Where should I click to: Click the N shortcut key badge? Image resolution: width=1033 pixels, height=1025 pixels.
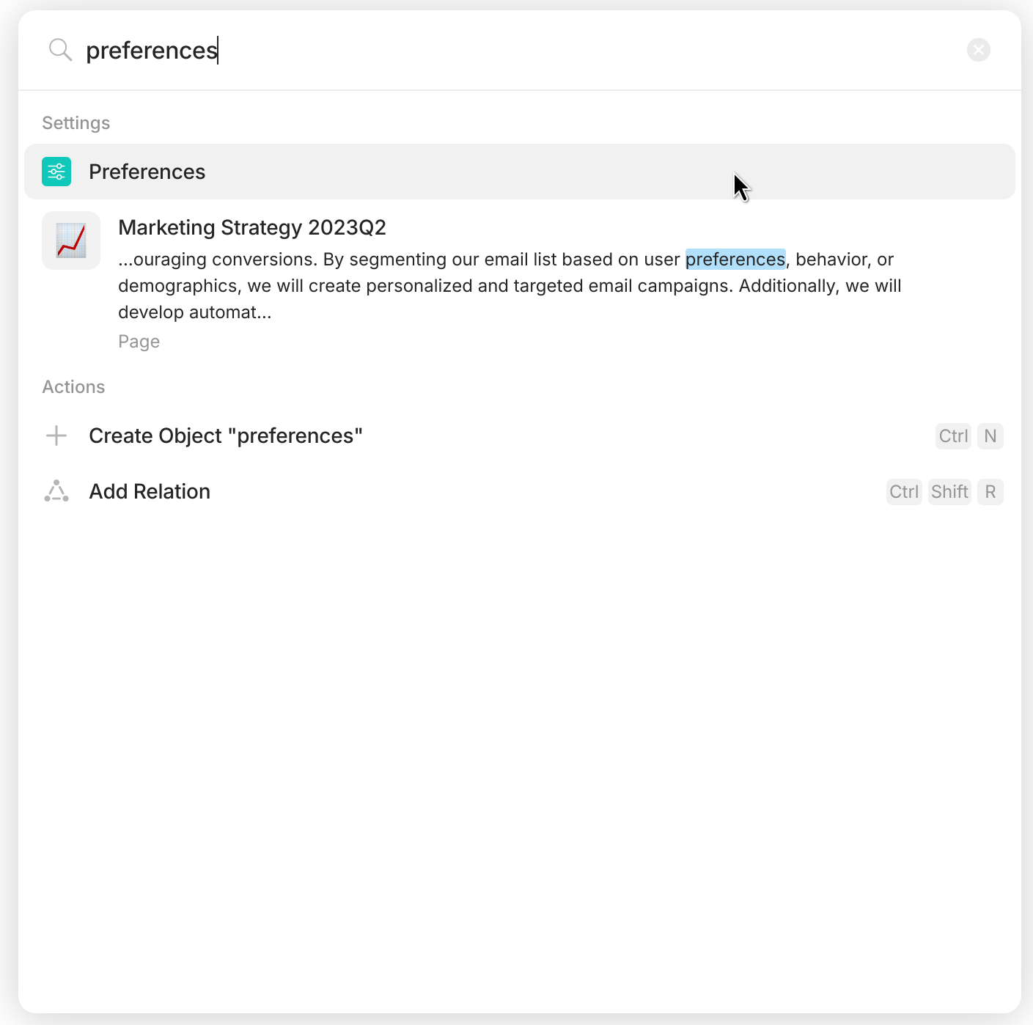[990, 436]
